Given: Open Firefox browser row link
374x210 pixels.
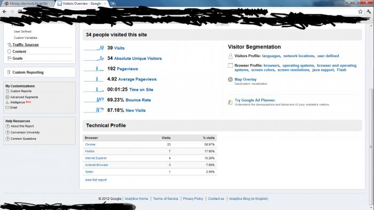Looking at the screenshot, I should point(90,151).
